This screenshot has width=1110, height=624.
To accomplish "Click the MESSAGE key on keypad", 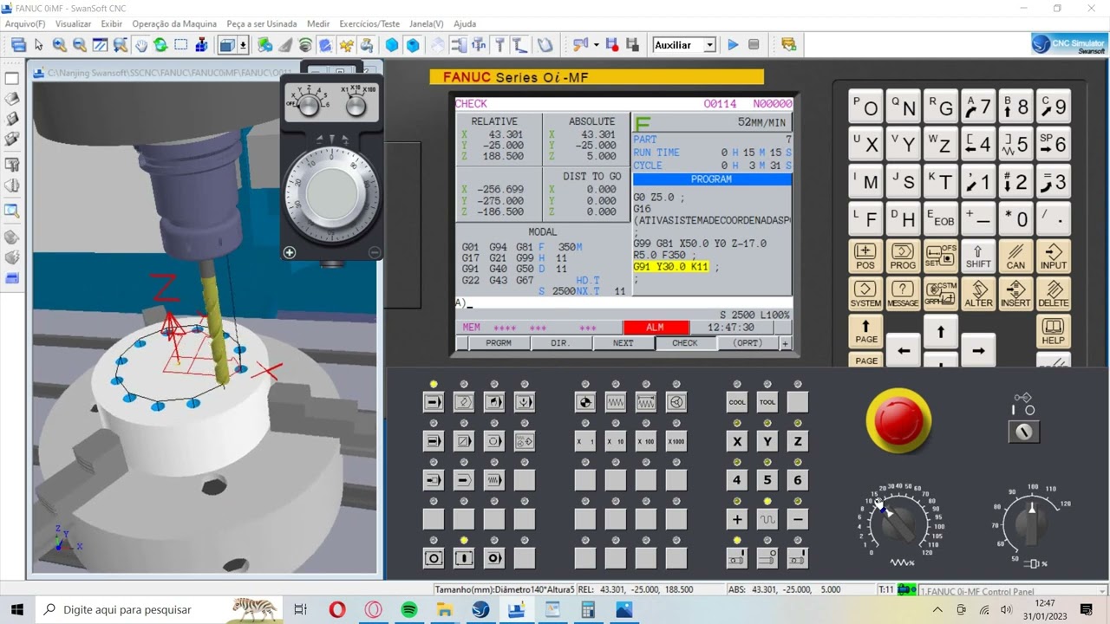I will [903, 294].
